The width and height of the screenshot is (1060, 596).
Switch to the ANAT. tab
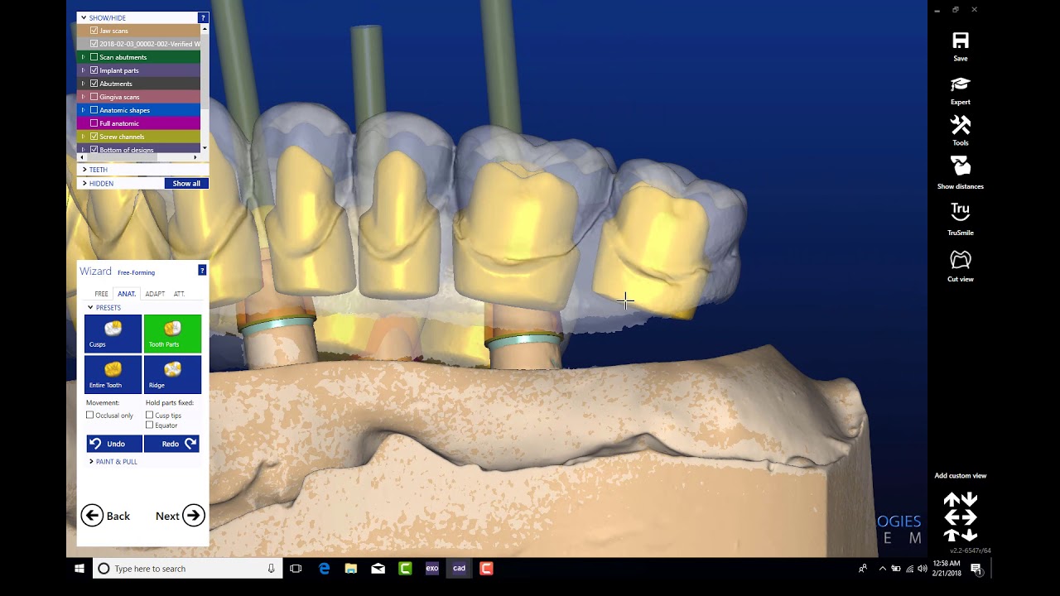(x=127, y=294)
